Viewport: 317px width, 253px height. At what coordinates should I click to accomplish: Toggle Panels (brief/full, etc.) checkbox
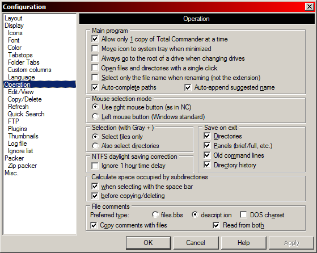pyautogui.click(x=207, y=145)
